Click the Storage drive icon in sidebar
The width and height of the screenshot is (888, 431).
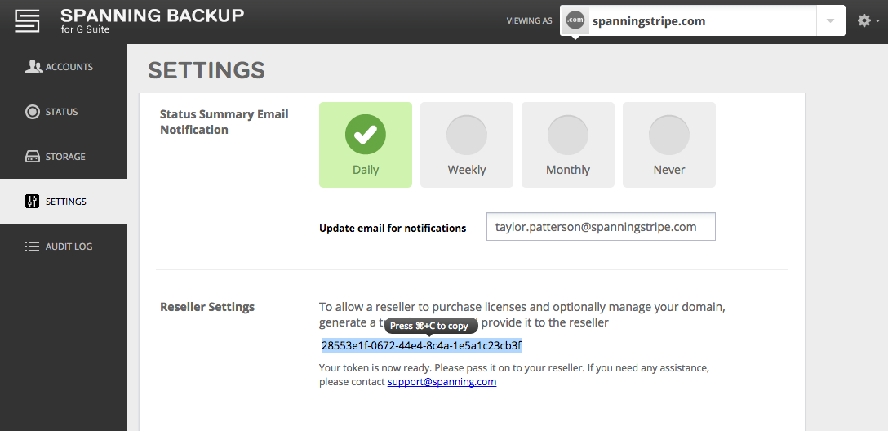tap(33, 156)
